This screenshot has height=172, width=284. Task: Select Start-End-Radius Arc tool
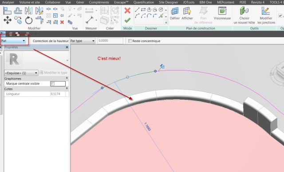point(137,16)
